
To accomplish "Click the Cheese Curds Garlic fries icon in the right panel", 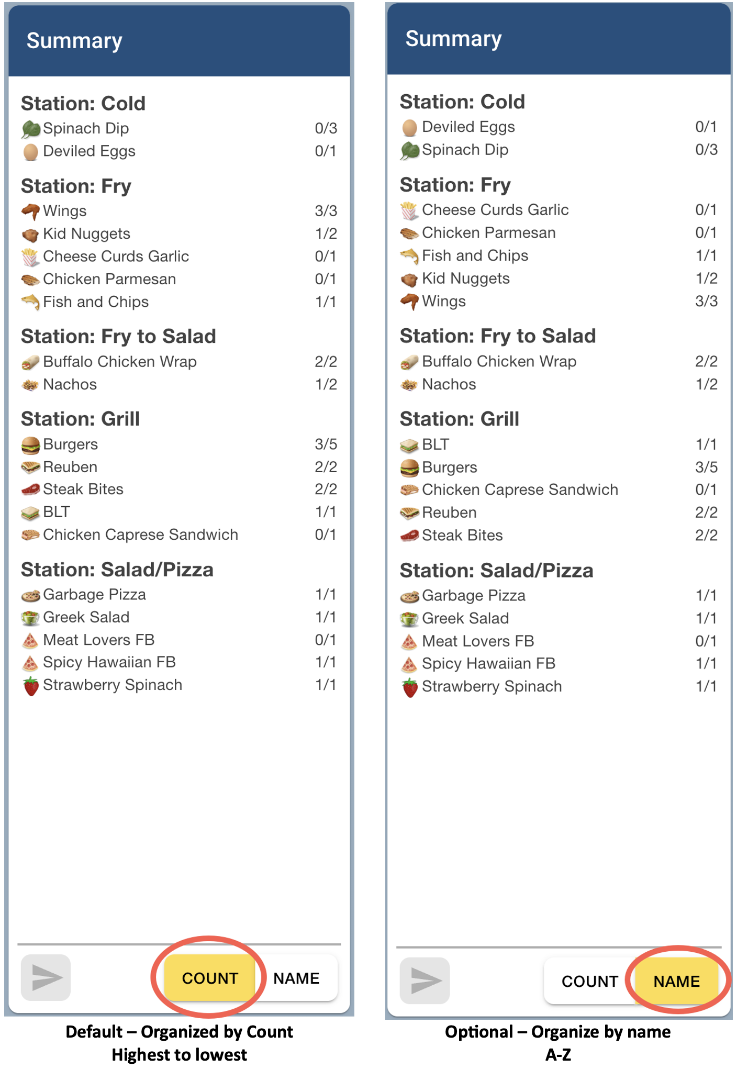I will [x=409, y=210].
